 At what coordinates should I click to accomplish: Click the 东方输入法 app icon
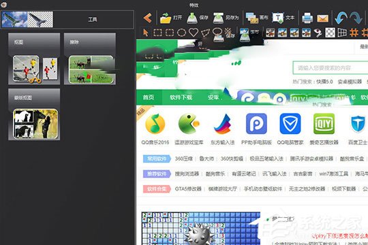(x=222, y=124)
